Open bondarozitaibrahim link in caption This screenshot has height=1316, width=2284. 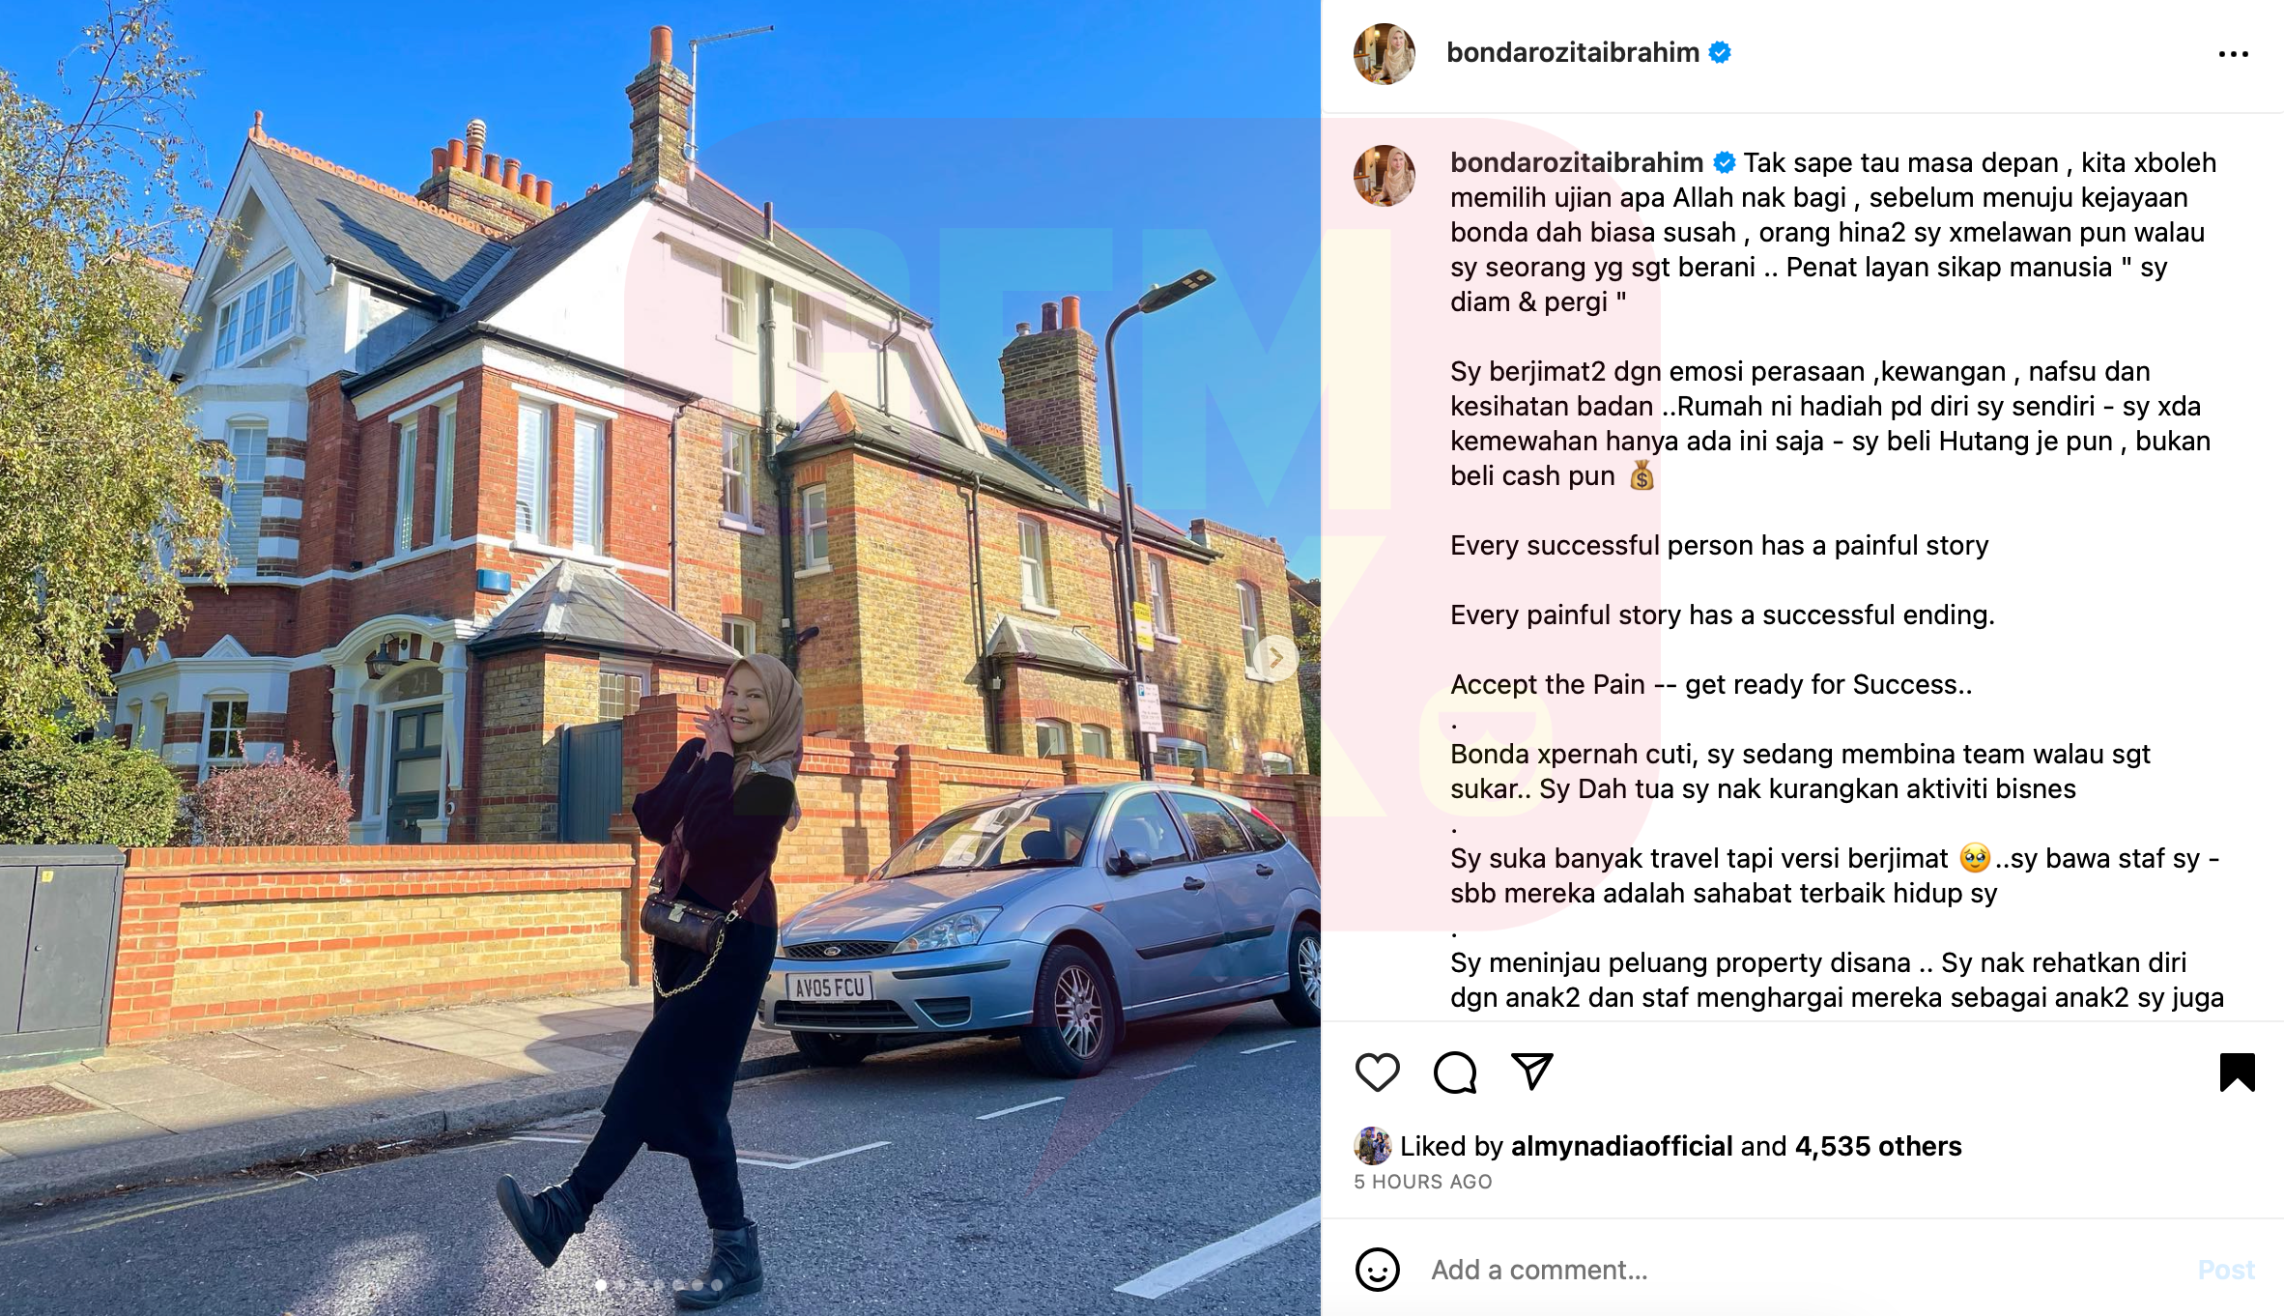pos(1576,162)
